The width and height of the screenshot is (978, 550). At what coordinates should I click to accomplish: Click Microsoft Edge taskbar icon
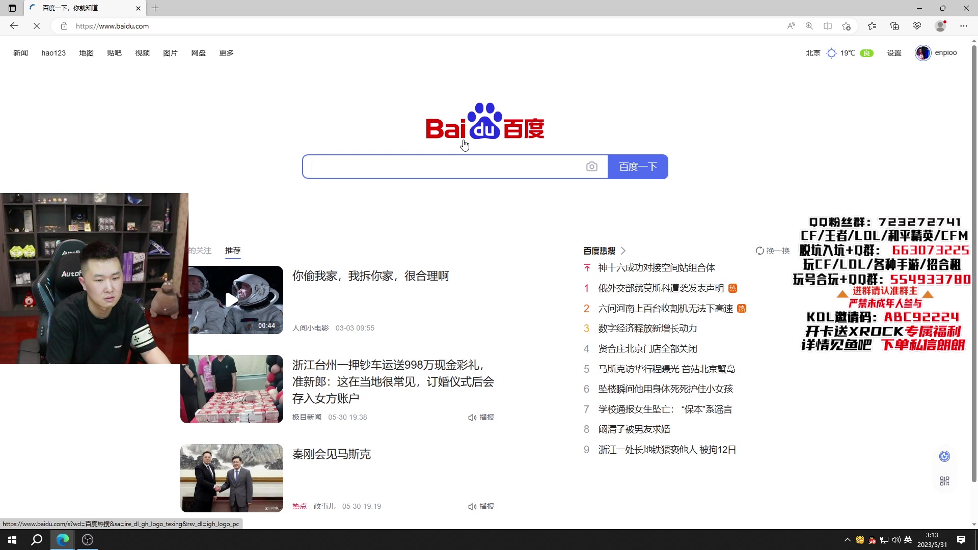pos(62,540)
